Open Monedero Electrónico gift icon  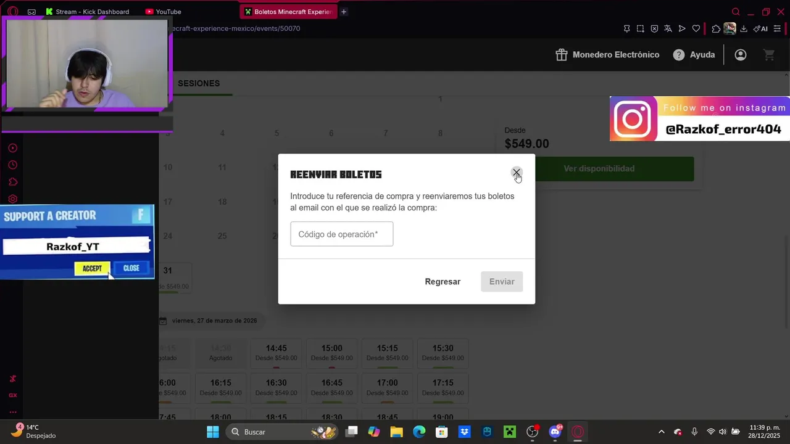[561, 55]
